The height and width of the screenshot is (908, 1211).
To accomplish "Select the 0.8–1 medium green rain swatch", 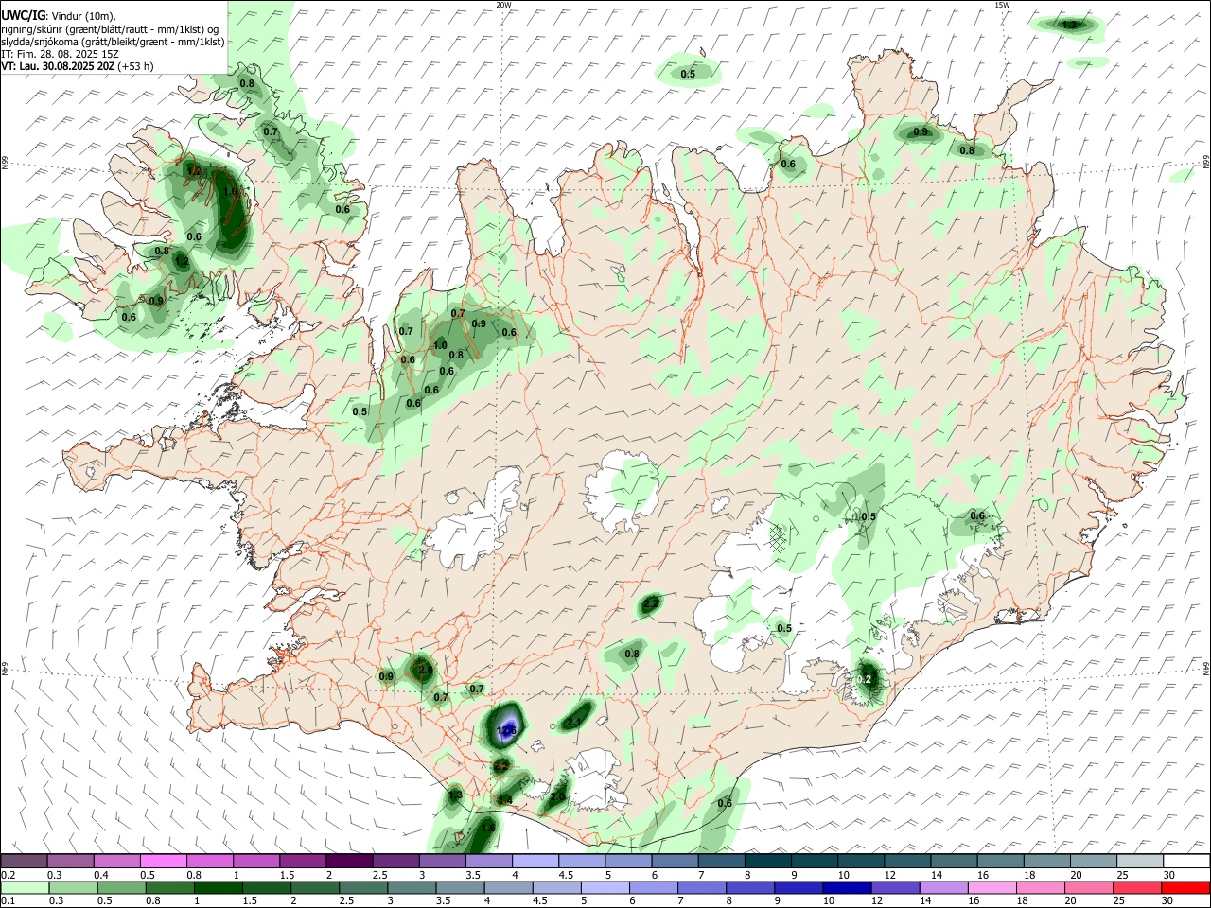I will 169,887.
